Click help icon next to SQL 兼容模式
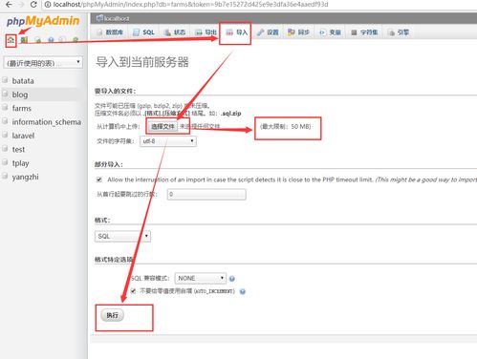Viewport: 477px width, 359px height. (x=232, y=279)
